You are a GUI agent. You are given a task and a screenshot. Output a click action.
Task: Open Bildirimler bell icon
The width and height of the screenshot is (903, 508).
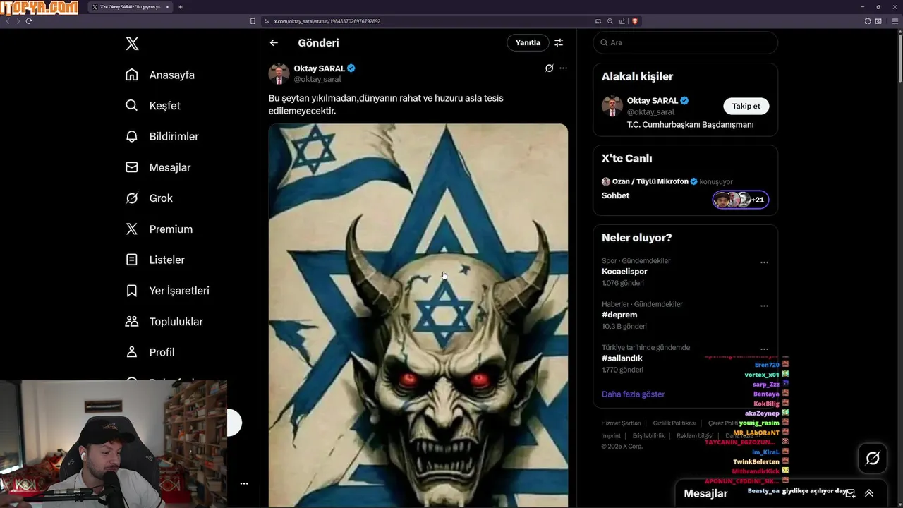click(x=132, y=136)
